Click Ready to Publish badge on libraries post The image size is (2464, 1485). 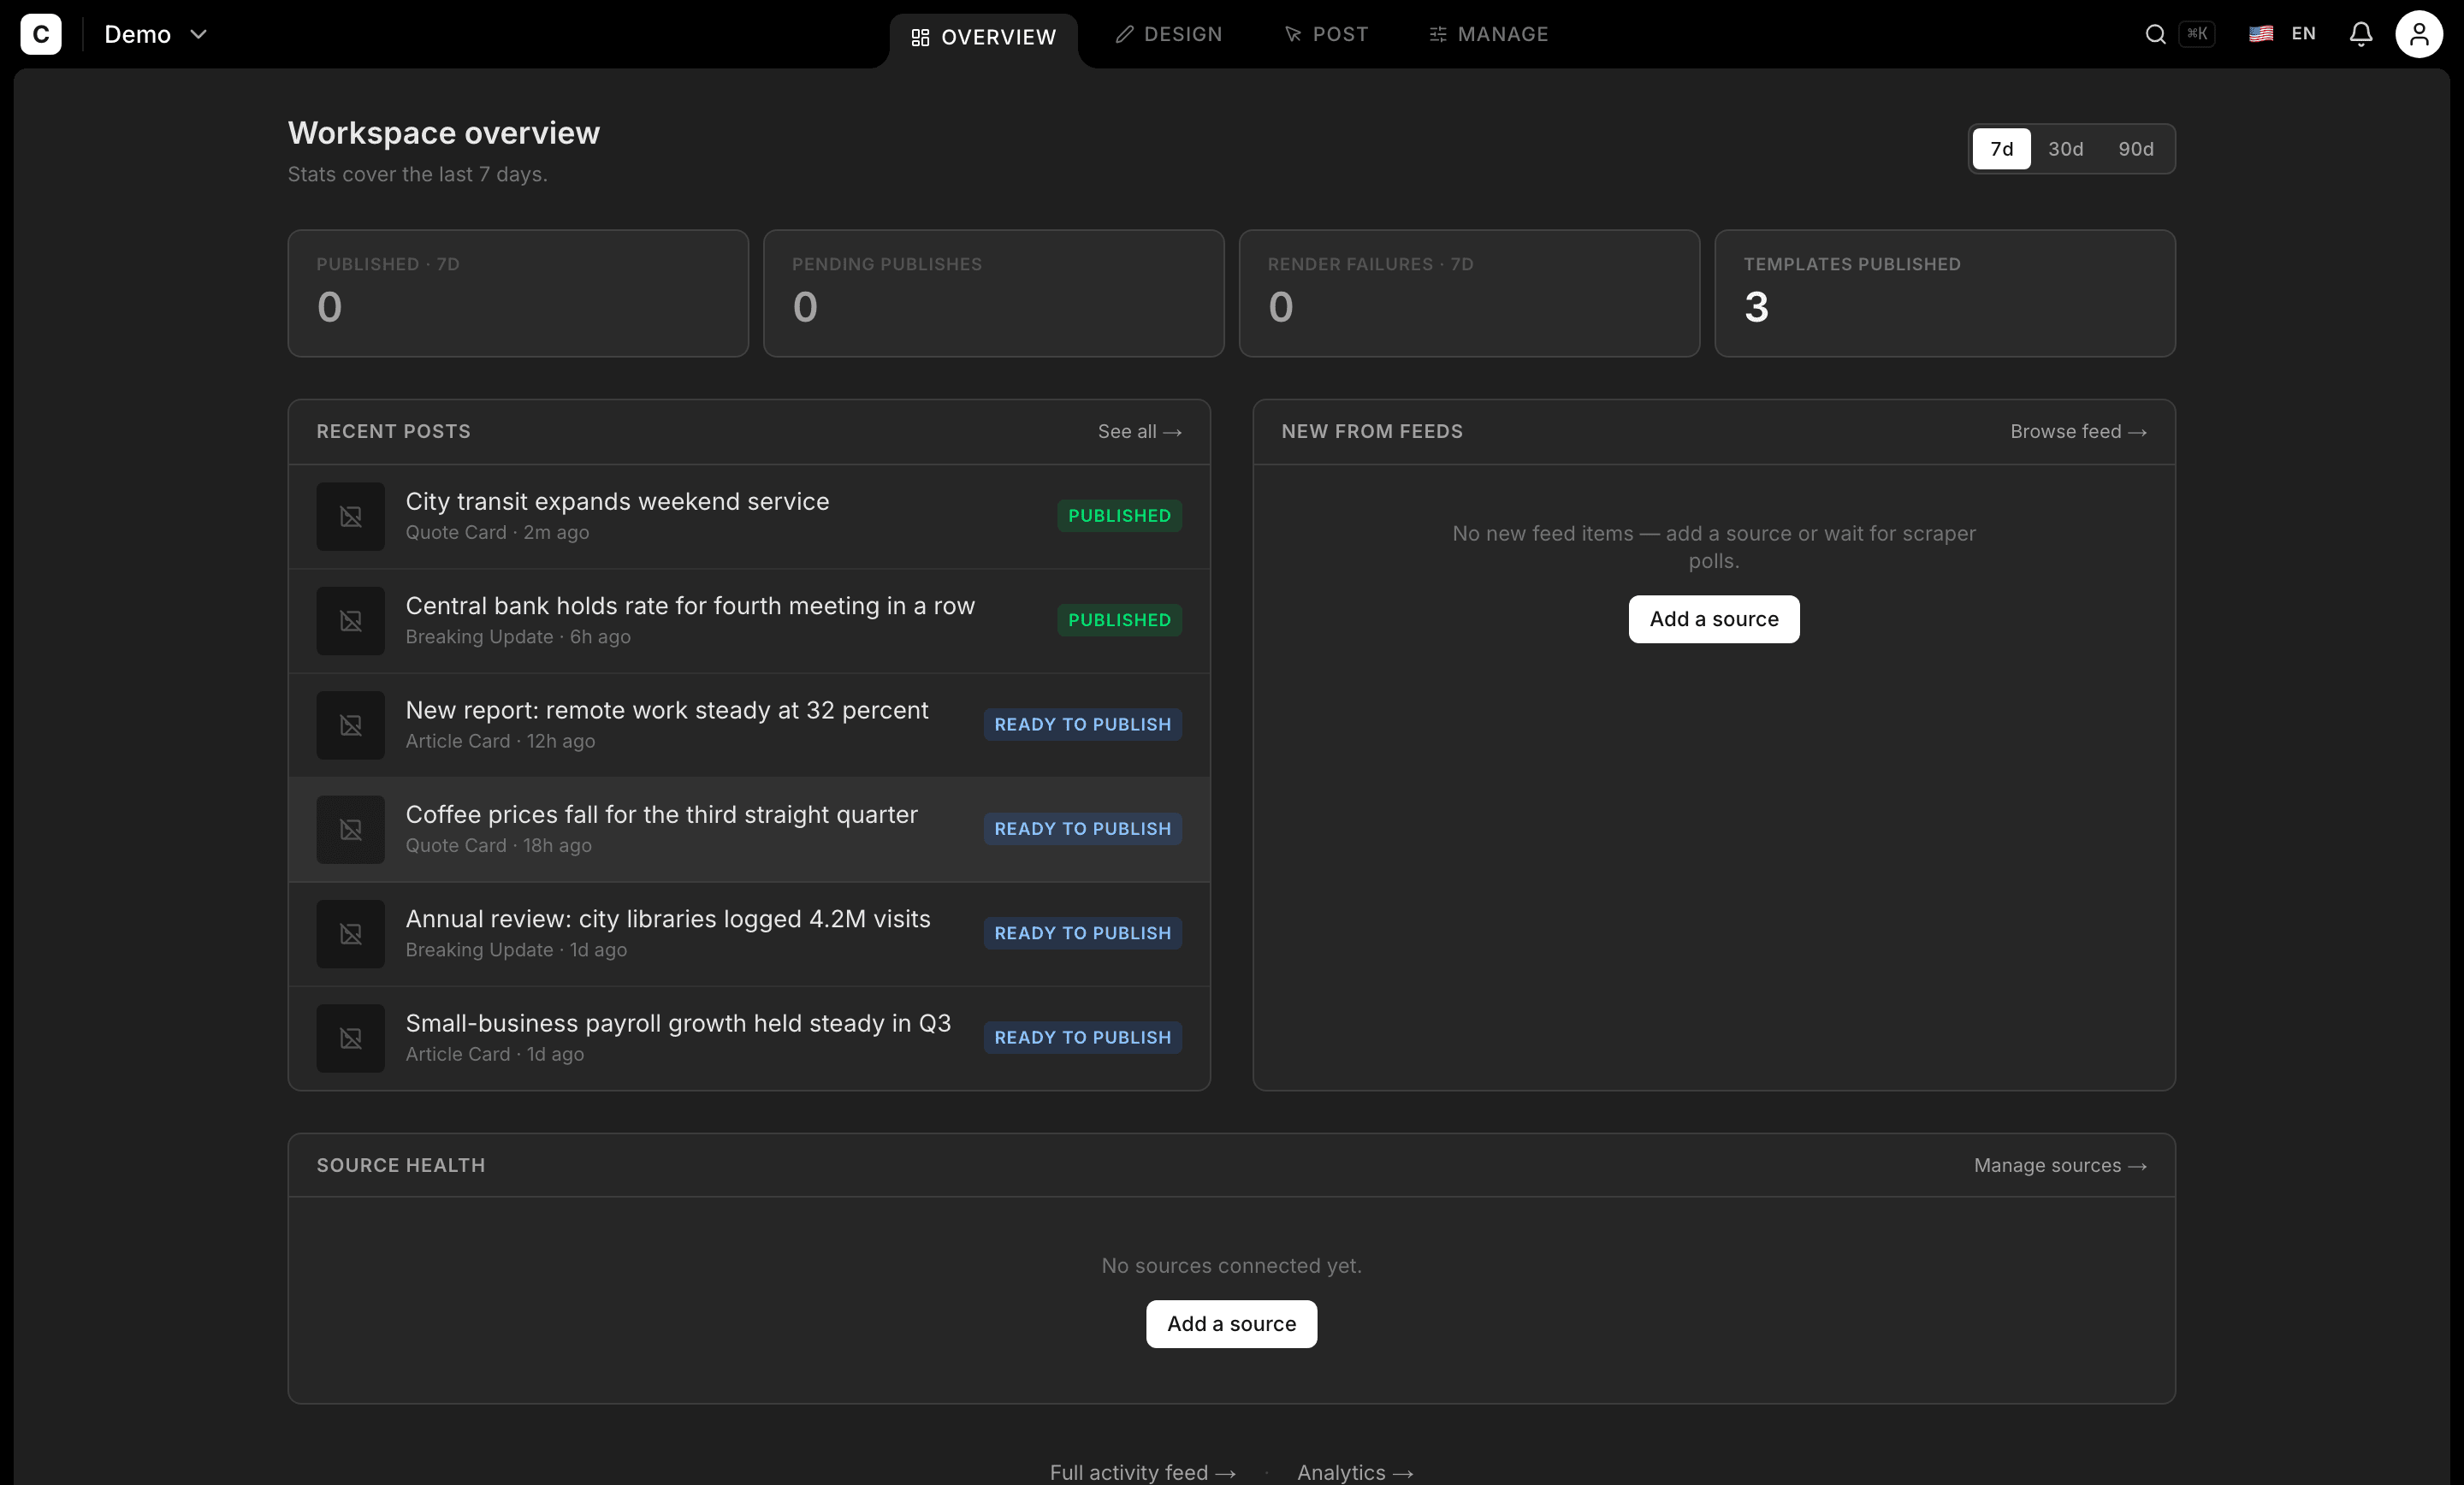(1082, 933)
